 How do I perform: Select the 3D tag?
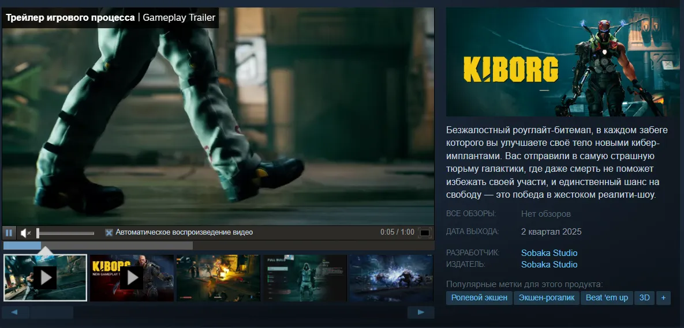(x=644, y=298)
